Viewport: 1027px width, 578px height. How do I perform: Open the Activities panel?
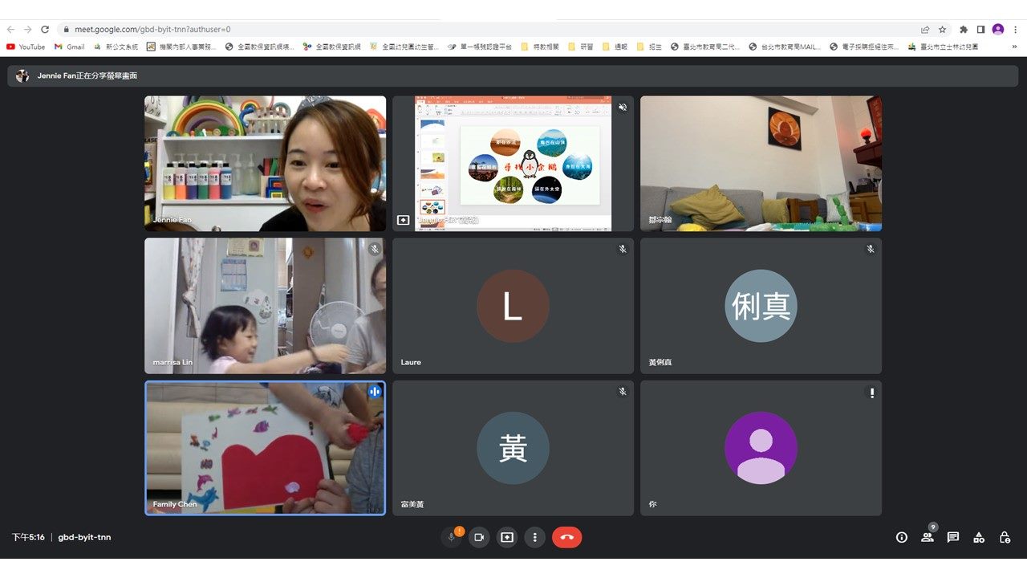978,537
